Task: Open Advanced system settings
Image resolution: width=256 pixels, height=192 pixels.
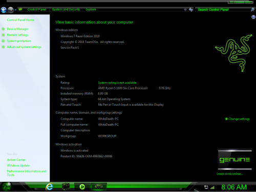Action: [x=24, y=47]
